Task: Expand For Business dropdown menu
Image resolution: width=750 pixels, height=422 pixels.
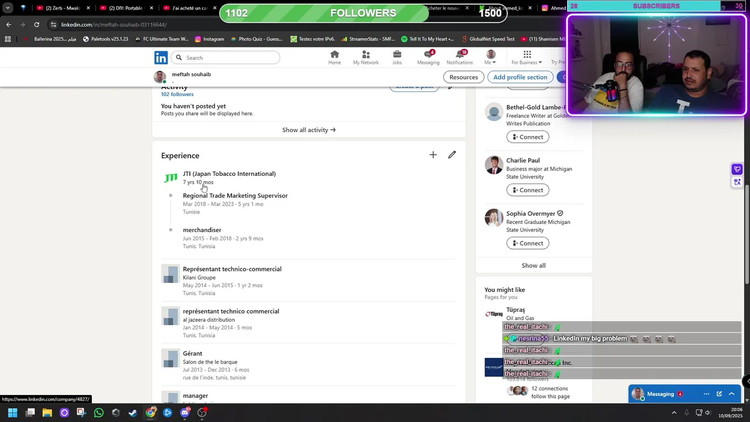Action: [527, 57]
